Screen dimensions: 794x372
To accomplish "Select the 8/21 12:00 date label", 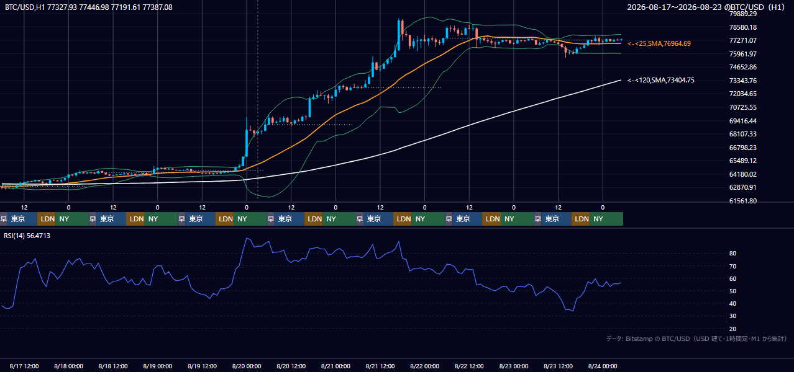I will [380, 366].
